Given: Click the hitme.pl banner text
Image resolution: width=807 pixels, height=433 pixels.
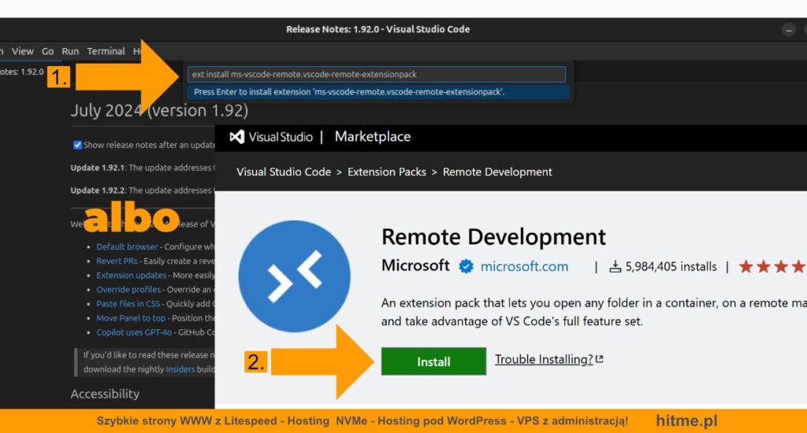Looking at the screenshot, I should coord(686,420).
